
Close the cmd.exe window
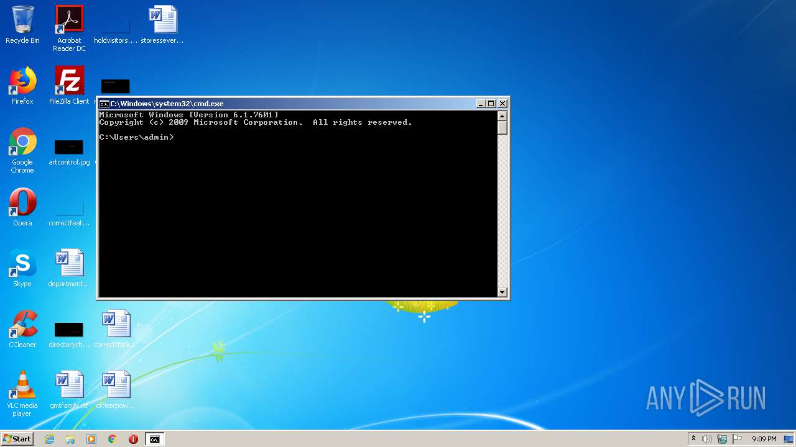pos(503,104)
